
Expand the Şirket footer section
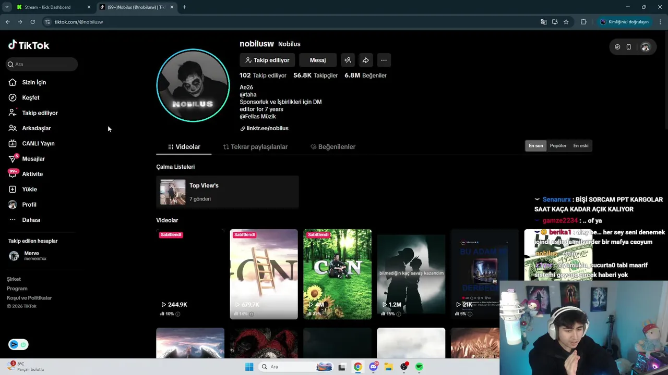click(x=14, y=279)
